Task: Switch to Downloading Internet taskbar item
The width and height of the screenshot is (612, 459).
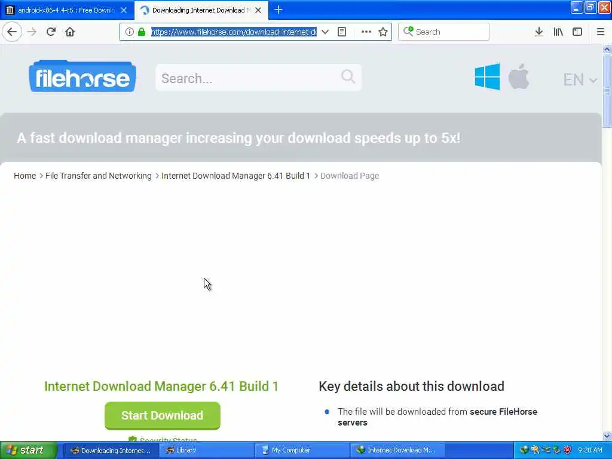Action: click(x=111, y=451)
